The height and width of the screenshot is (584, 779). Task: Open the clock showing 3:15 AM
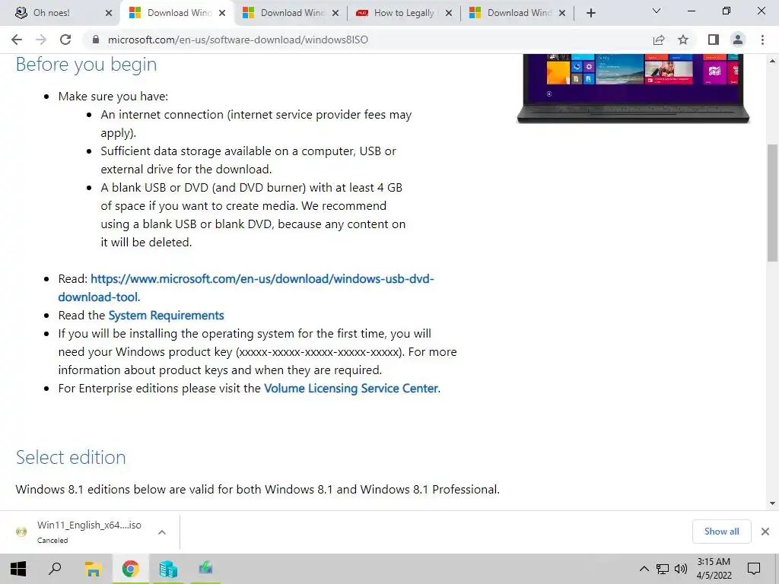pyautogui.click(x=714, y=569)
